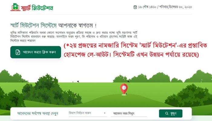Click the Smart Mutation laptop logo icon
Screen dimensions: 212x121
tap(15, 7)
